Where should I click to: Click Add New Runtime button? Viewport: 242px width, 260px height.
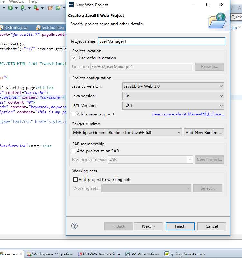point(204,133)
